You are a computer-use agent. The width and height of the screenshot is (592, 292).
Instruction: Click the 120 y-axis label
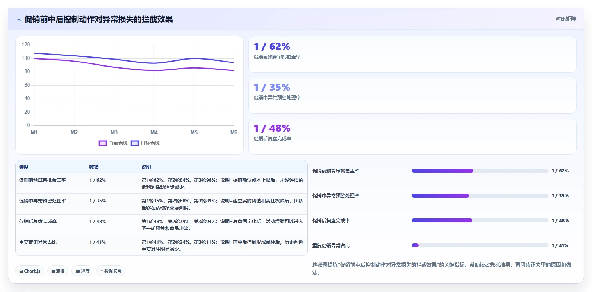[26, 45]
